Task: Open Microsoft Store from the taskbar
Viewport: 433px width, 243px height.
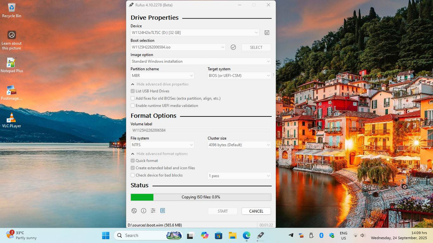Action: click(218, 235)
